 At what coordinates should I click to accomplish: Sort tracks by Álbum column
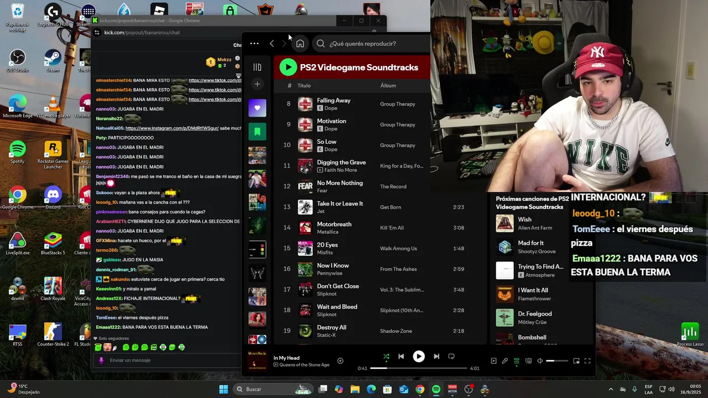coord(388,86)
